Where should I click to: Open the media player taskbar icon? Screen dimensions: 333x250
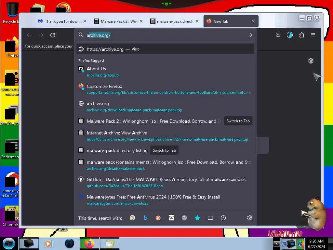pos(48,243)
